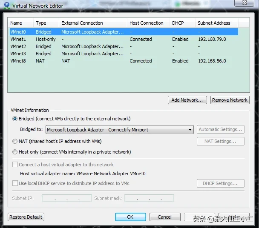Click into the Subnet IP field
Screen dimensions: 259x228
[x=67, y=198]
